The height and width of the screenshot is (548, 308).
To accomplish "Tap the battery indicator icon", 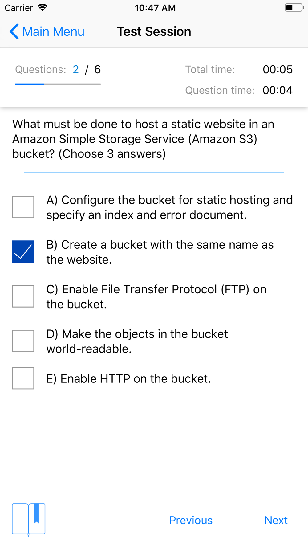I will [x=294, y=7].
